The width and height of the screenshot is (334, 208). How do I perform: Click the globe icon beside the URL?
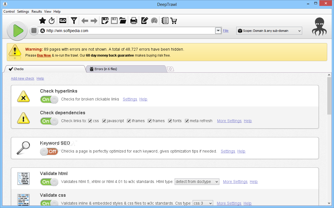click(x=43, y=31)
